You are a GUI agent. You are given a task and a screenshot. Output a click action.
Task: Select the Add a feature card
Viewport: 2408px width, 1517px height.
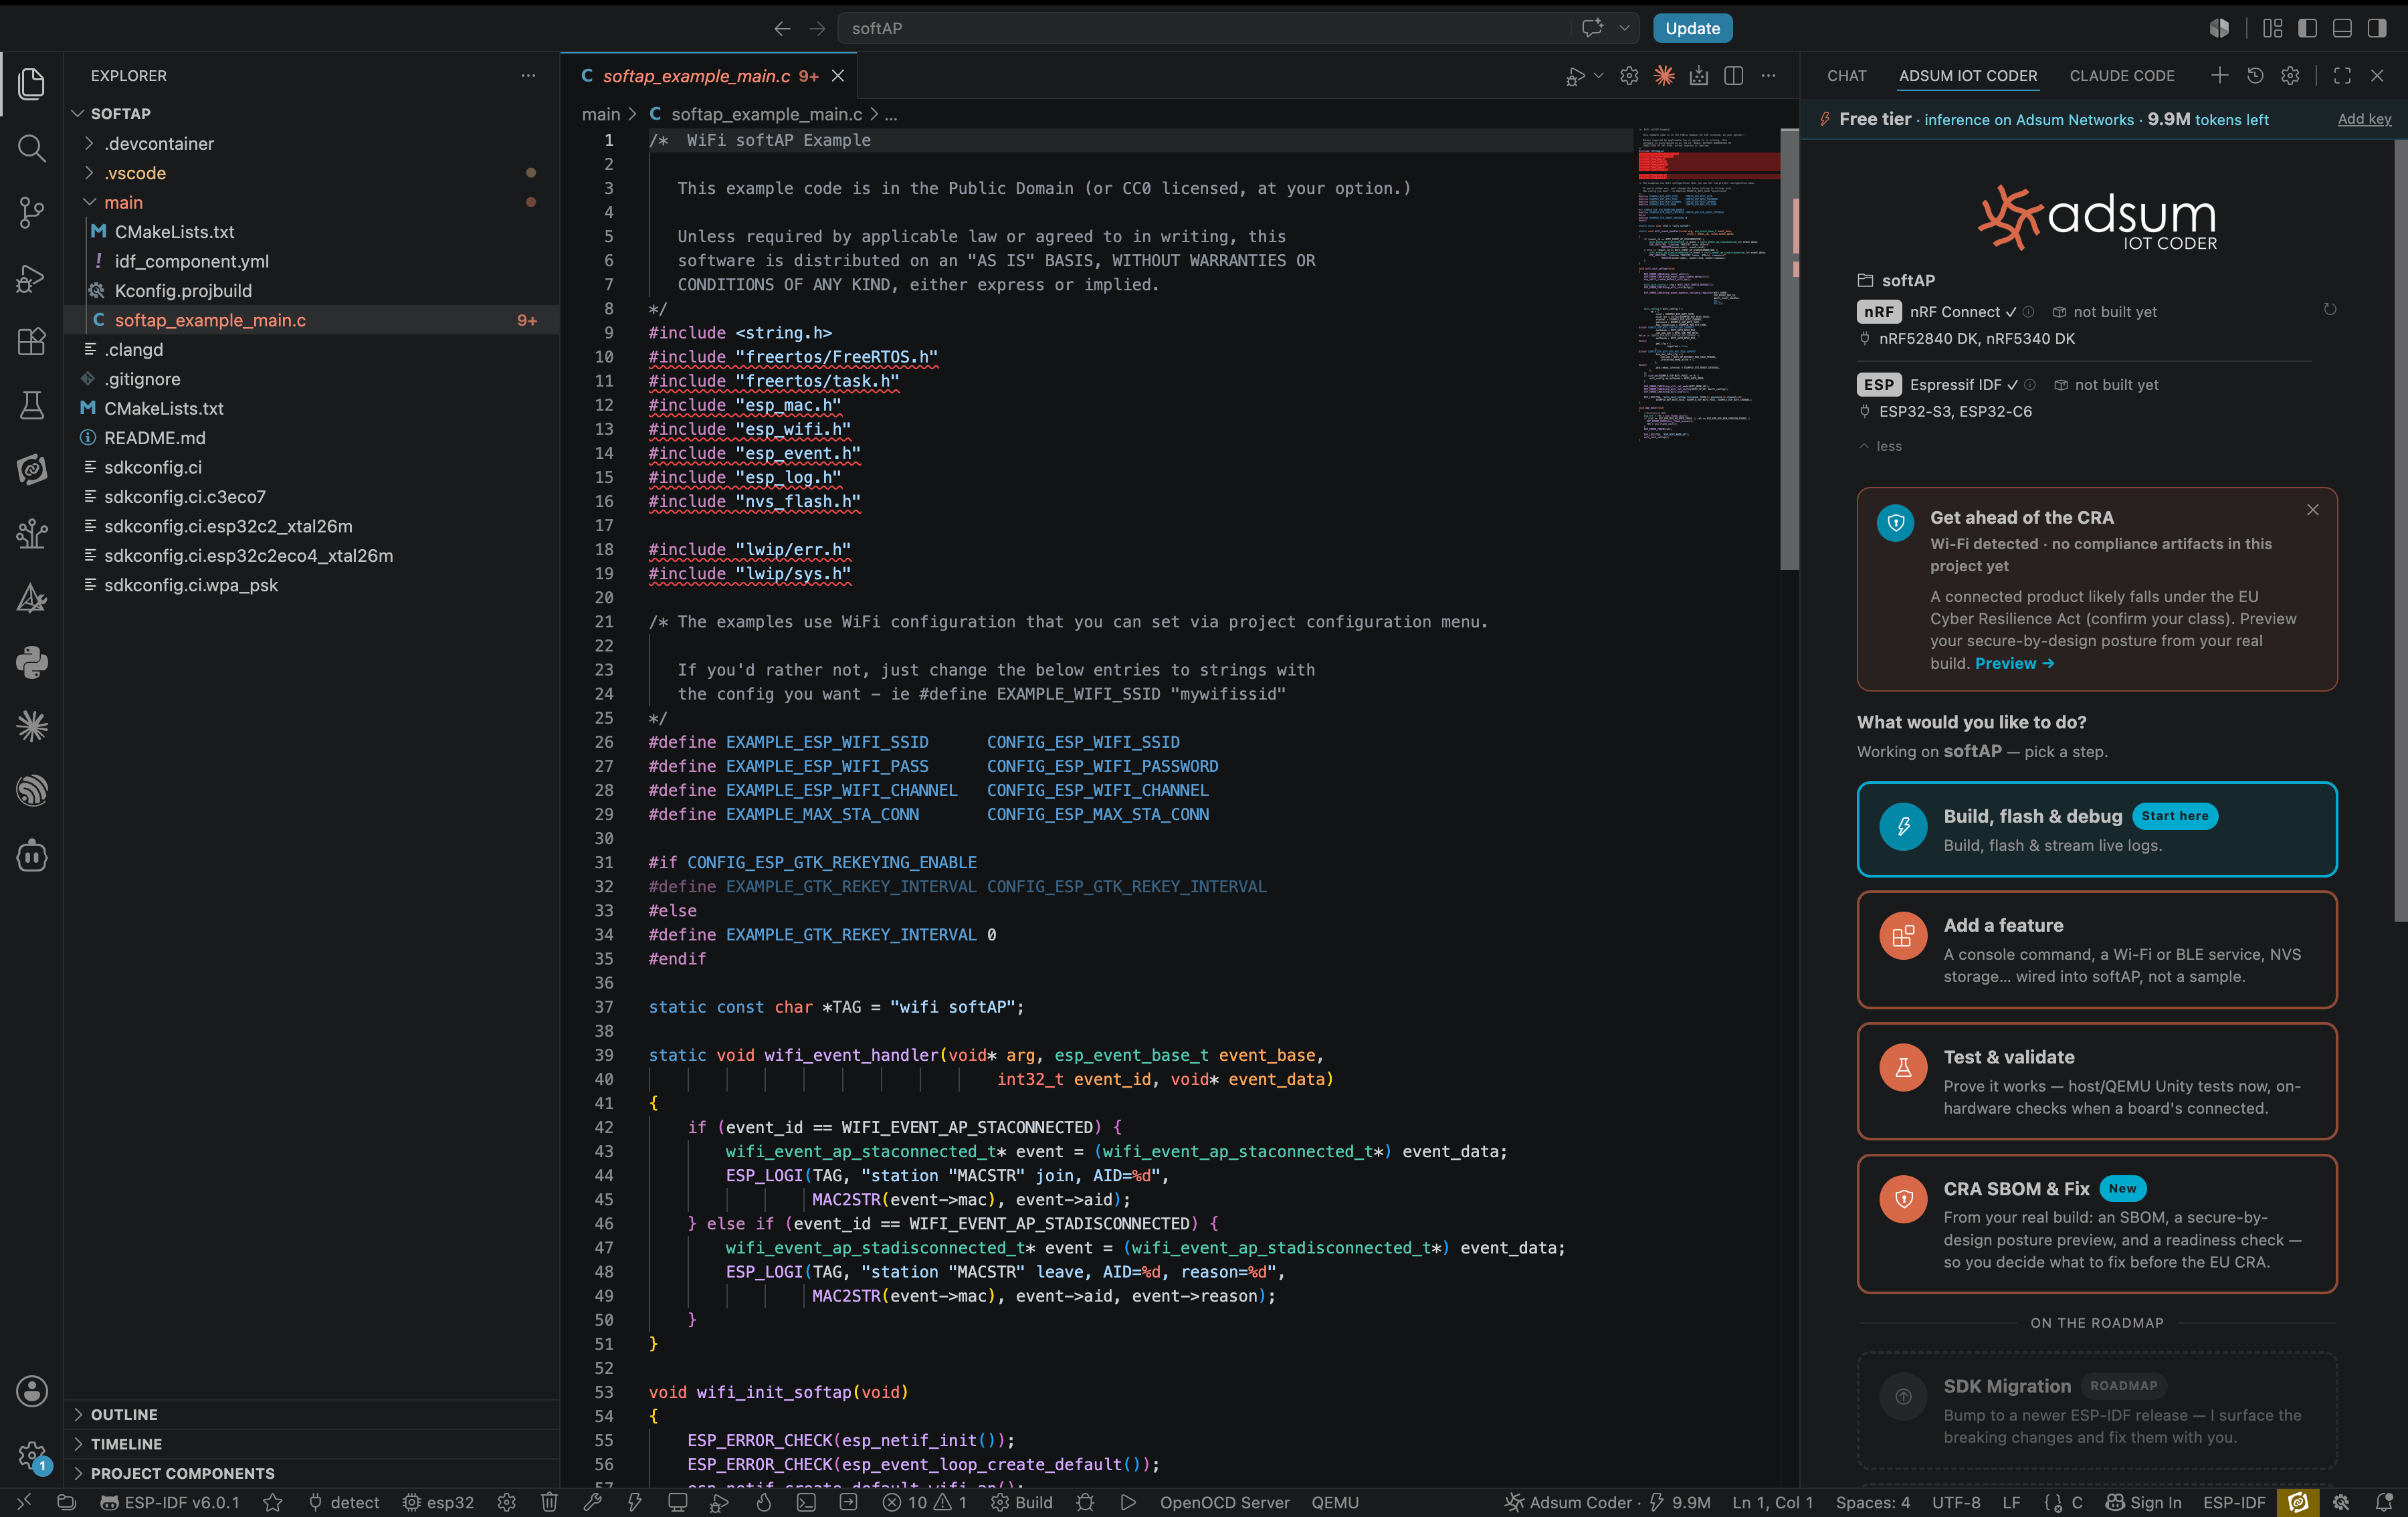(2096, 950)
